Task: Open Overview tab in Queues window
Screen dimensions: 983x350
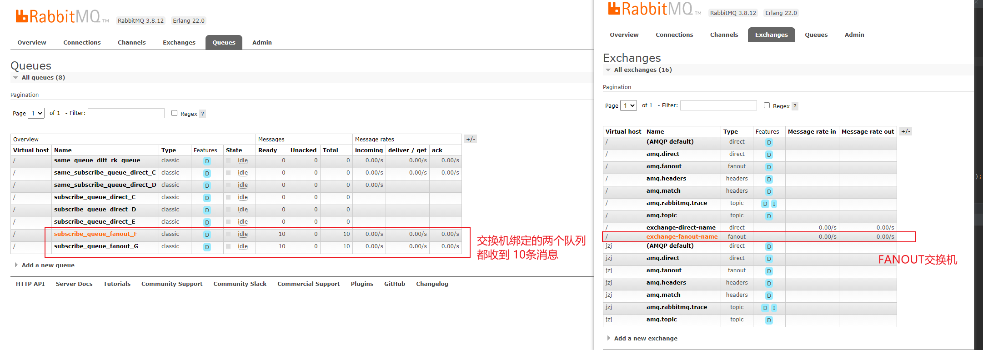Action: point(32,42)
